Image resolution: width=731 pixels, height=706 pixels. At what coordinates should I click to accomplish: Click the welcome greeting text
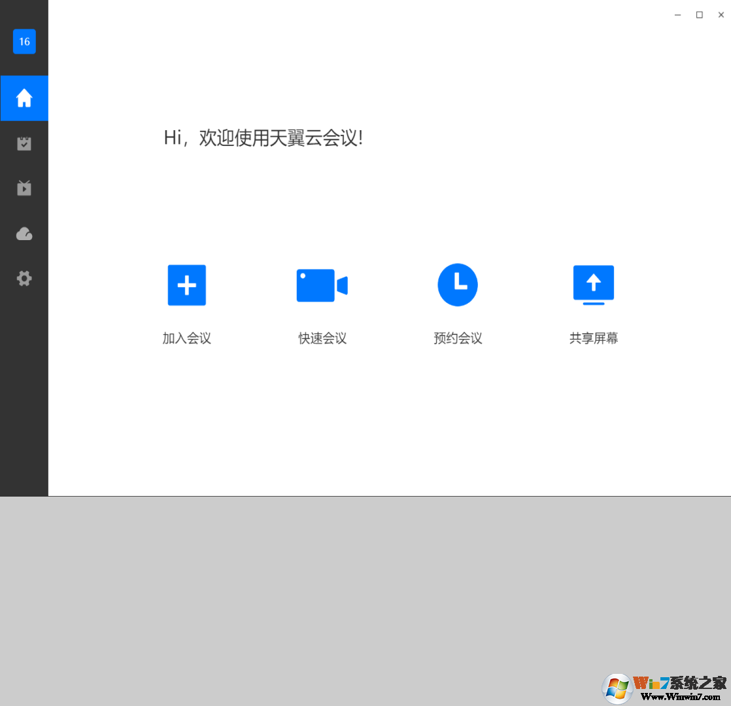pyautogui.click(x=264, y=139)
